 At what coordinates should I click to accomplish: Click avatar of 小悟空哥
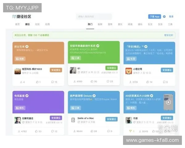point(129,71)
